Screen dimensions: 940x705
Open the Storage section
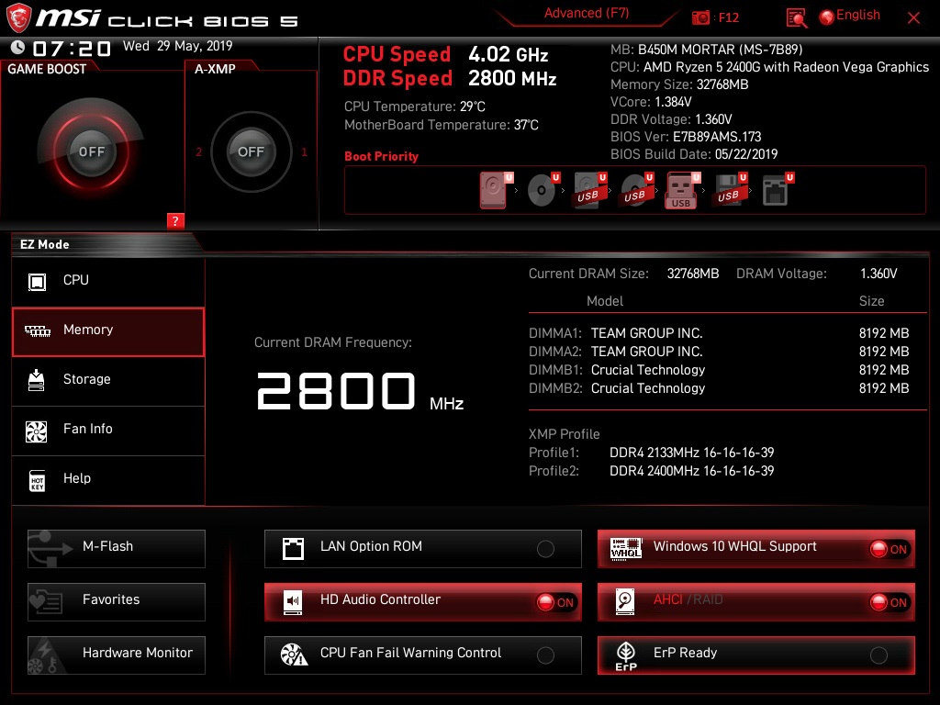pyautogui.click(x=108, y=381)
